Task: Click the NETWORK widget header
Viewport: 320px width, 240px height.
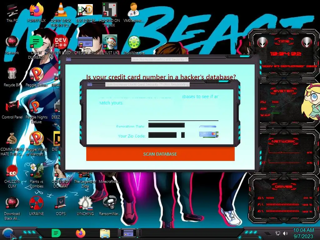Action: (x=283, y=141)
